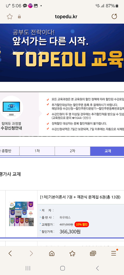Tap the topedu.kr address bar
Viewport: 124px width, 275px height.
click(x=66, y=17)
